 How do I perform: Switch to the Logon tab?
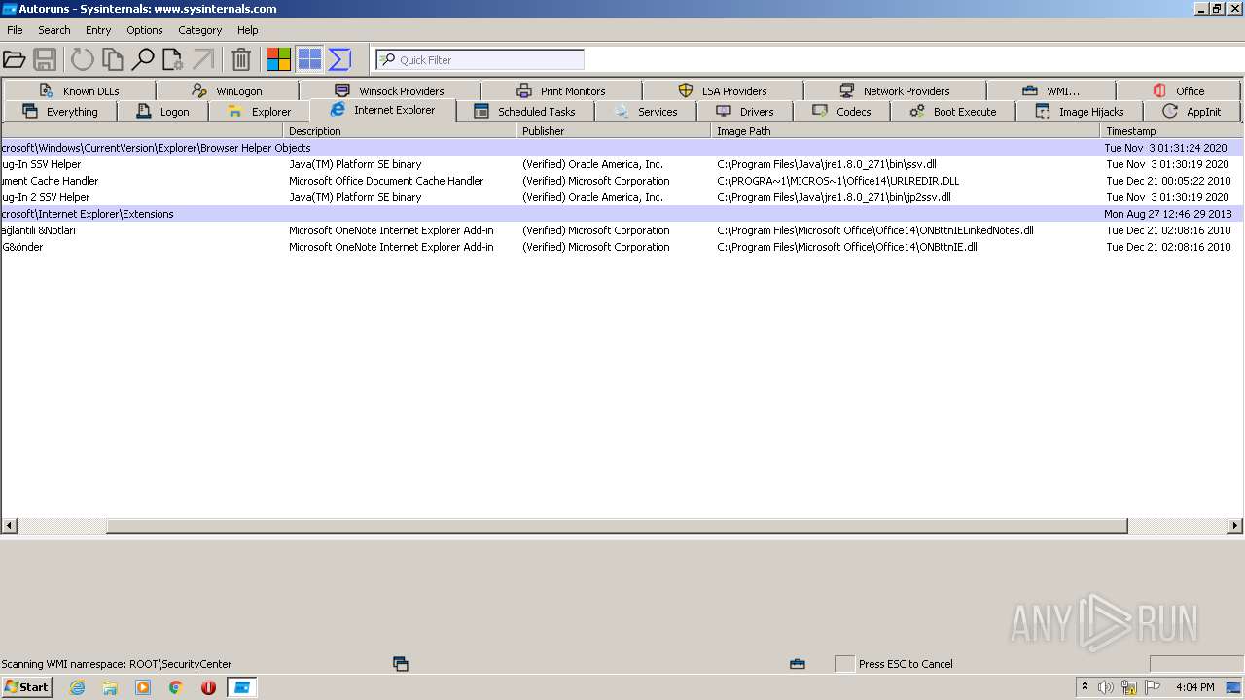[x=162, y=111]
